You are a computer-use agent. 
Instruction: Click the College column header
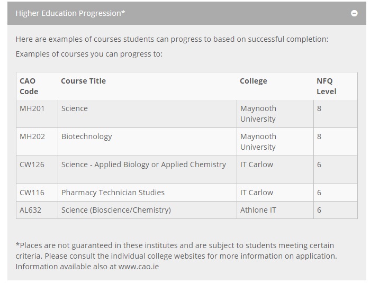(254, 81)
